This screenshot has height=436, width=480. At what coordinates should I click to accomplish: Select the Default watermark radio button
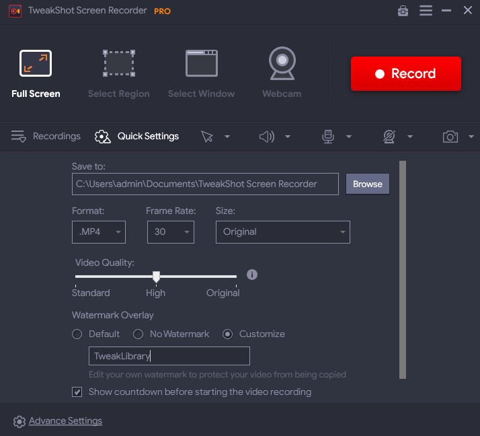point(77,334)
